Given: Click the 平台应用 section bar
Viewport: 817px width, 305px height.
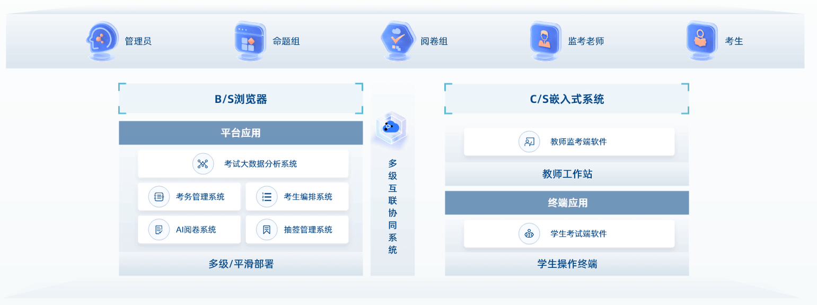Looking at the screenshot, I should (241, 133).
